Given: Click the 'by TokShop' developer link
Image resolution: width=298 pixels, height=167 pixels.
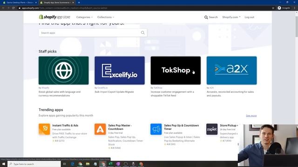Looking at the screenshot, I should click(156, 88).
